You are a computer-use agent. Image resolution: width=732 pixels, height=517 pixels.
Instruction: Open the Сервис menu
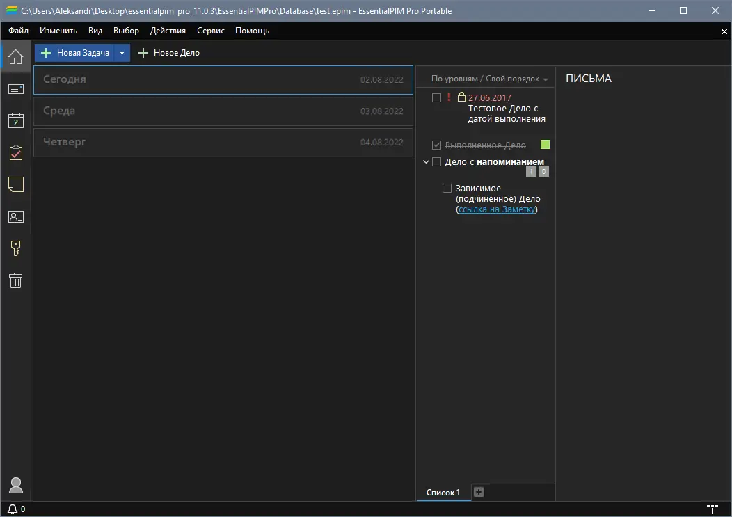tap(211, 31)
